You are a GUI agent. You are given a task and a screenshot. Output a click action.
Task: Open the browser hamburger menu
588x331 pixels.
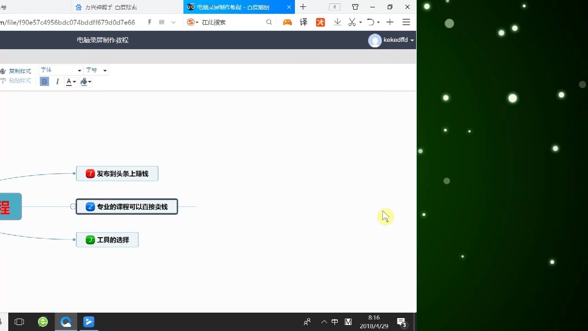click(406, 22)
